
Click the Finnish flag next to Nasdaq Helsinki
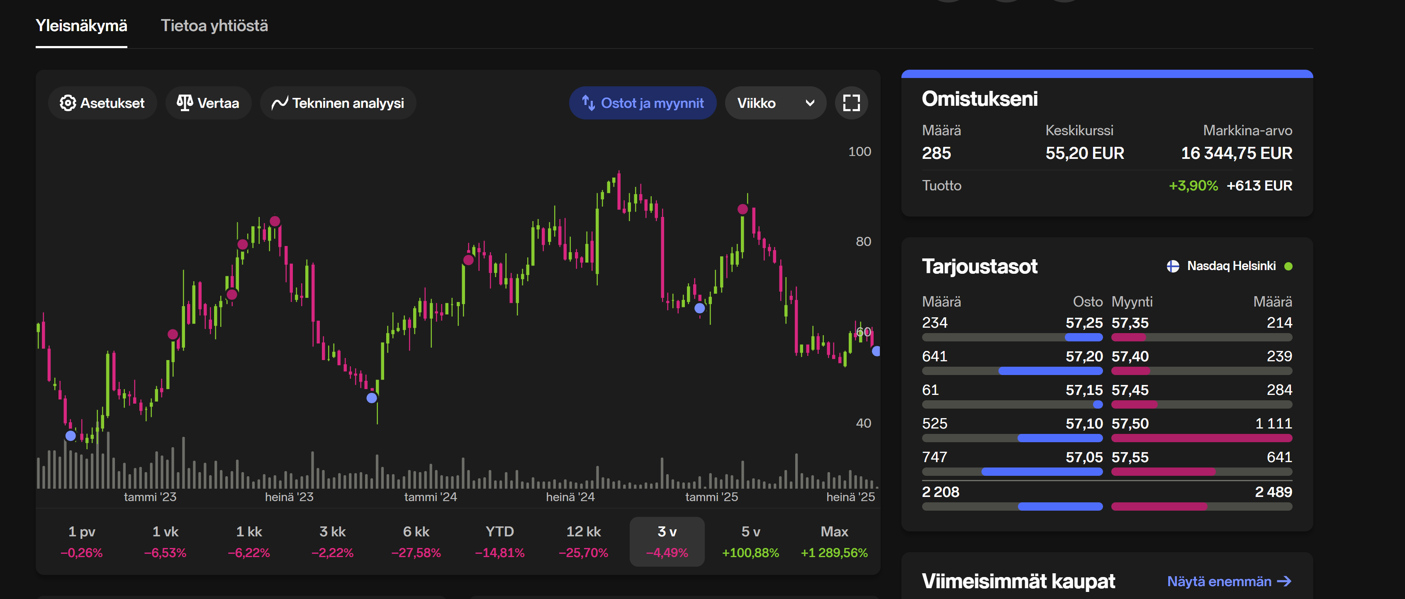click(x=1173, y=266)
